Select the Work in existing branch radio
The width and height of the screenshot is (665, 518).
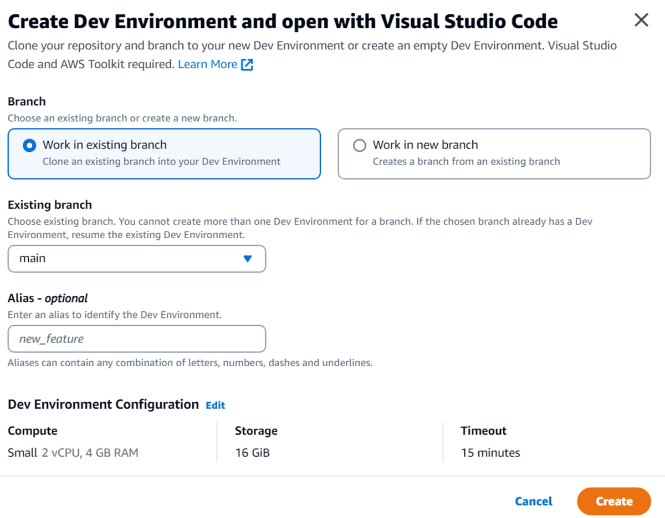(x=29, y=145)
